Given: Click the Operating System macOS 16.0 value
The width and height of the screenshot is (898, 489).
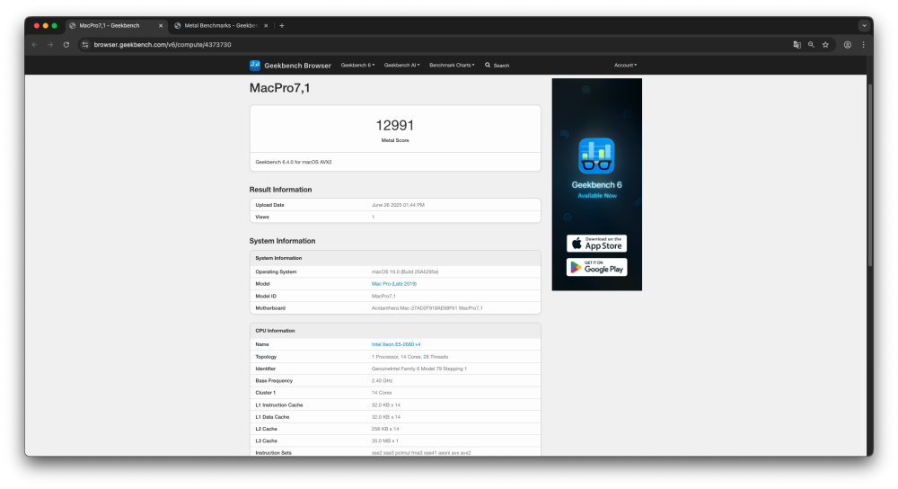Looking at the screenshot, I should point(405,271).
